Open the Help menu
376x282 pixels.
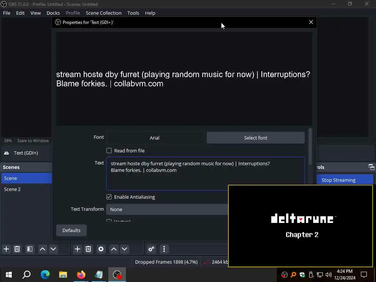150,13
